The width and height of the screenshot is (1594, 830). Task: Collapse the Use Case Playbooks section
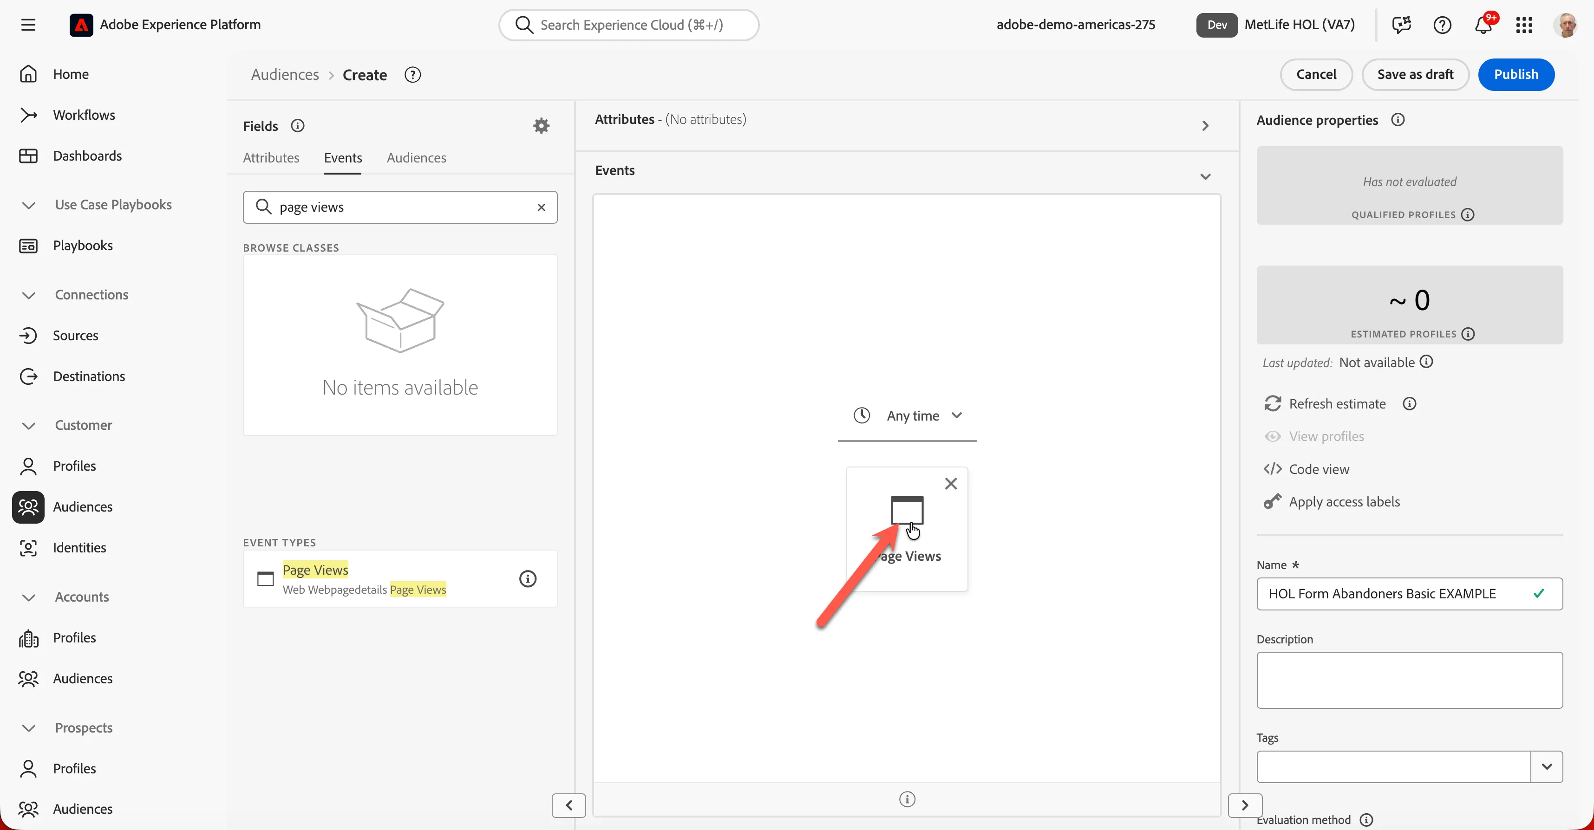28,205
